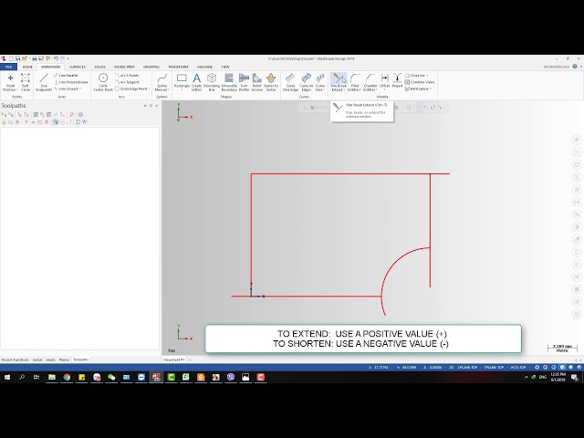The image size is (584, 438).
Task: Choose the Line Endpoints tool
Action: click(x=44, y=82)
